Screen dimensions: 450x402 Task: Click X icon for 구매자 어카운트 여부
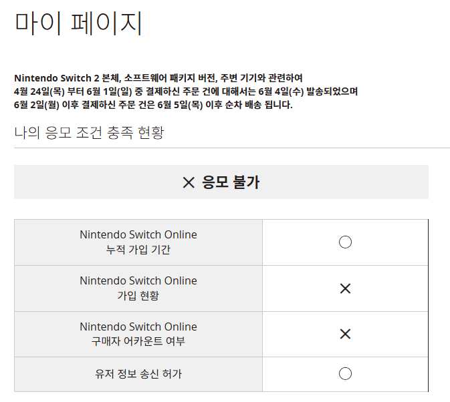click(345, 334)
